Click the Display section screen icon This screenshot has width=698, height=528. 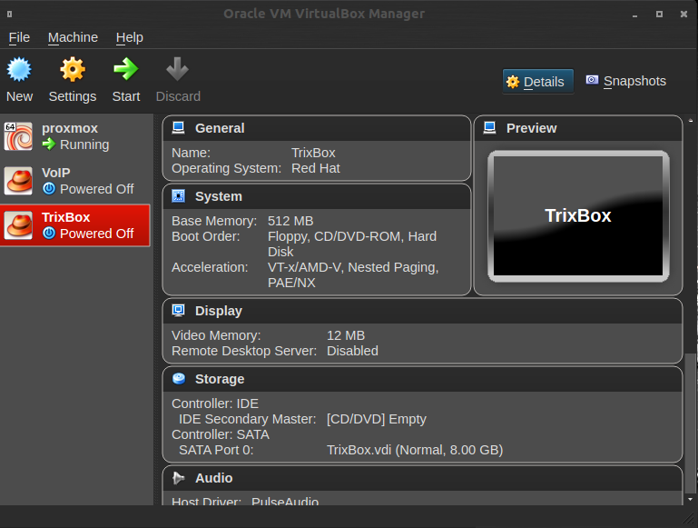[x=179, y=310]
